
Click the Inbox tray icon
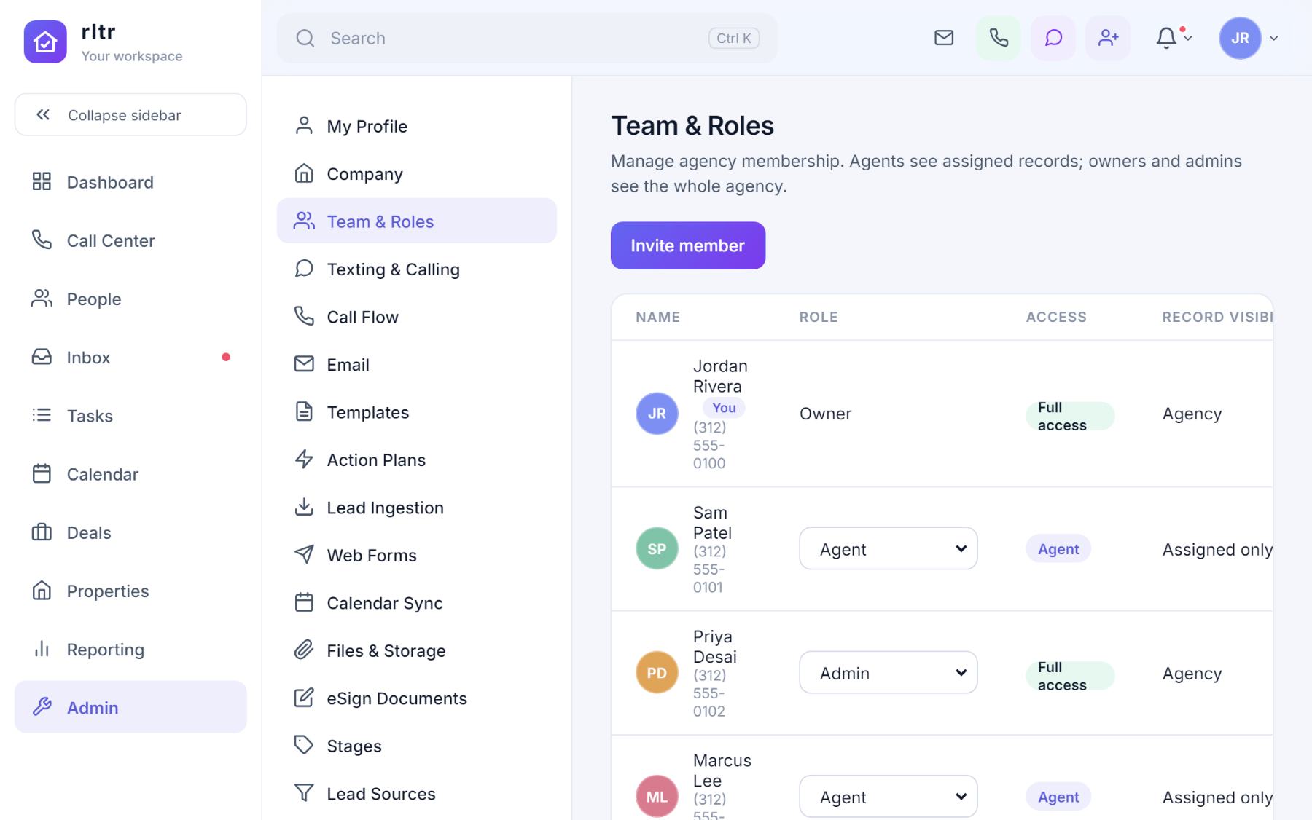point(42,357)
